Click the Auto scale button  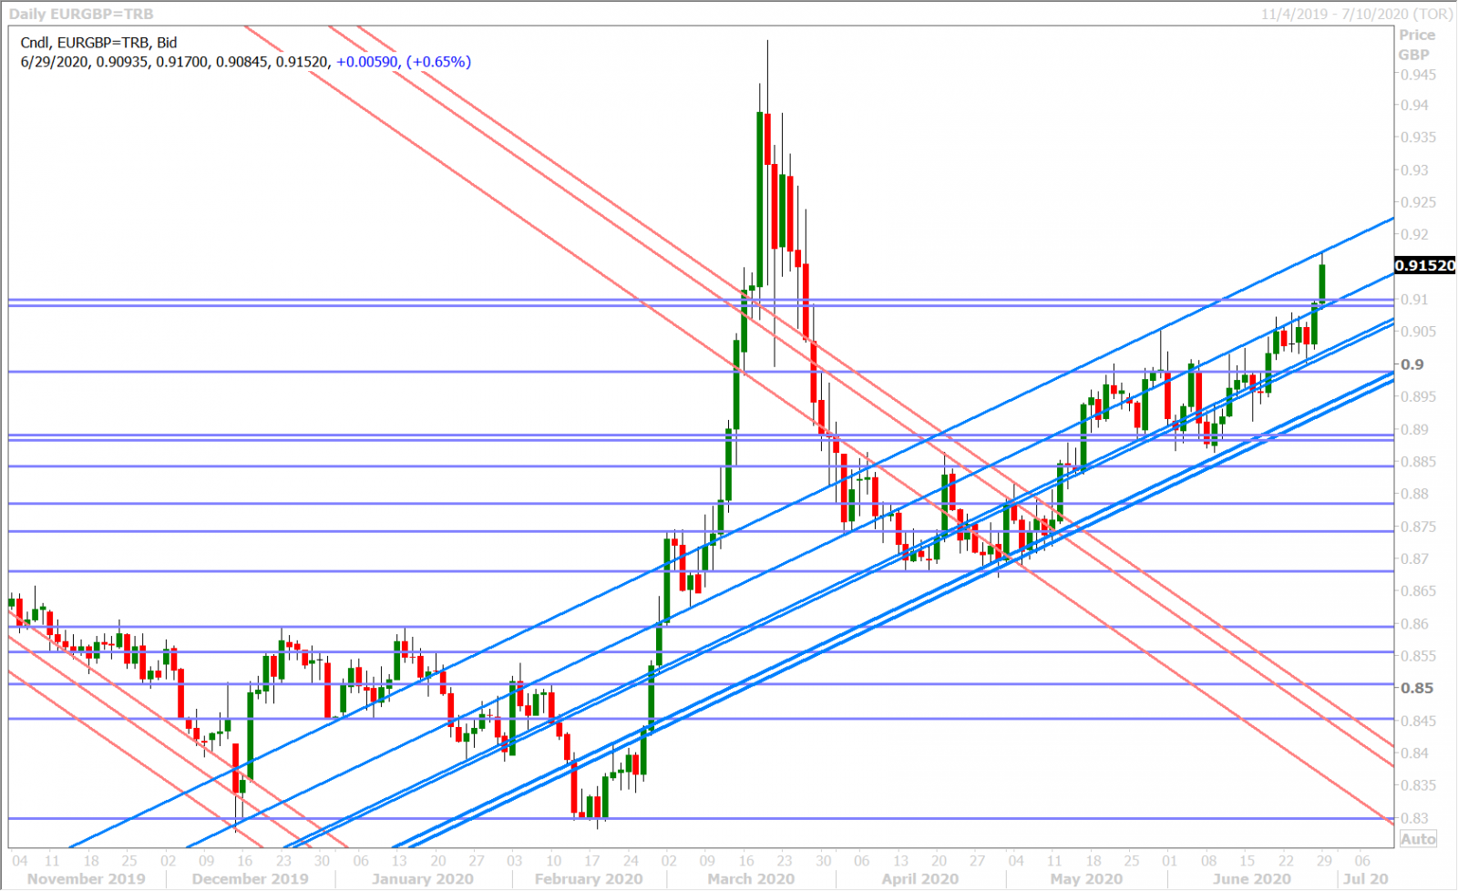point(1418,839)
